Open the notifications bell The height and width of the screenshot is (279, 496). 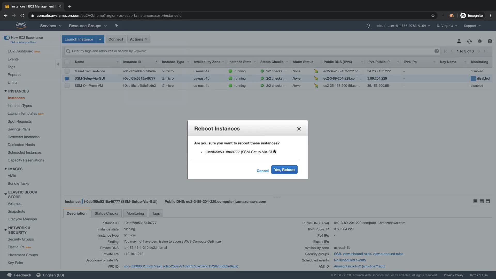368,26
